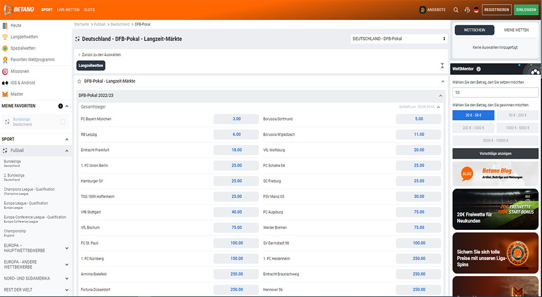542x297 pixels.
Task: Collapse the DFB-Pokal - Langzeit-Märkte header chevron
Action: [x=443, y=81]
